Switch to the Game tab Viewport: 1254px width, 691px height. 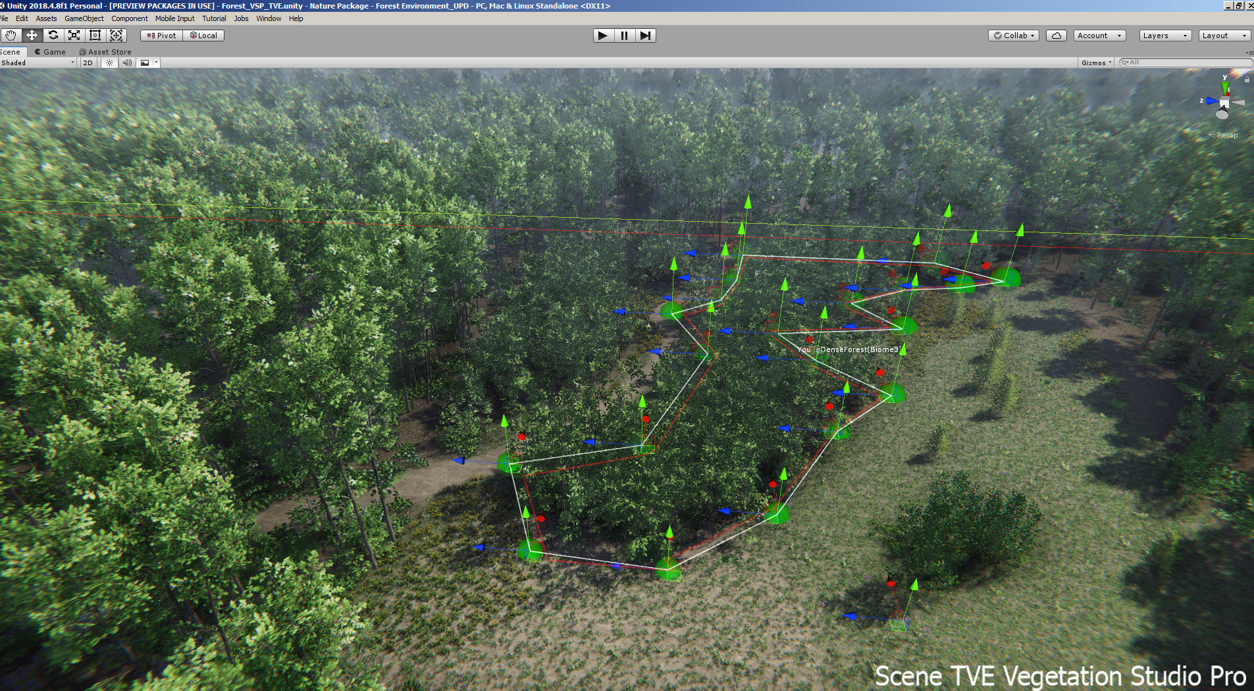coord(51,52)
